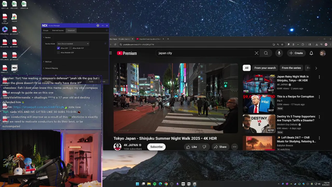Open Receive Mode dropdown
Screen dimensions: 332x187
(73, 44)
